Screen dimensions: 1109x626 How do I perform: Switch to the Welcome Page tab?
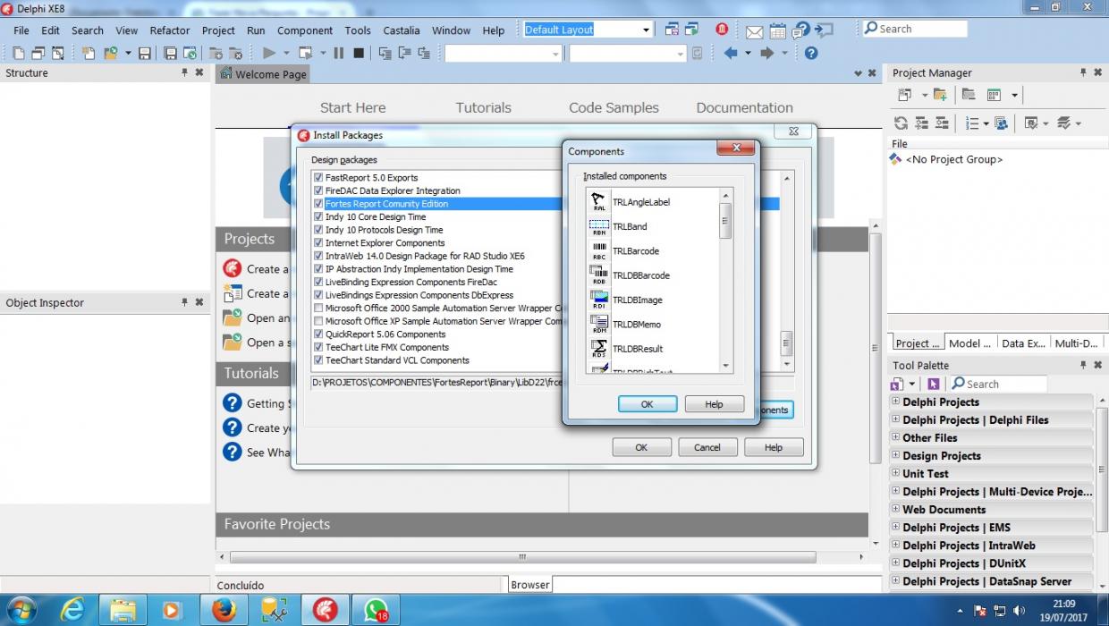pyautogui.click(x=264, y=74)
